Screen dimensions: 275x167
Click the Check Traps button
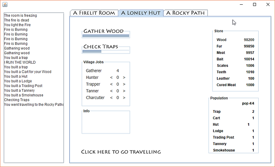pos(101,46)
